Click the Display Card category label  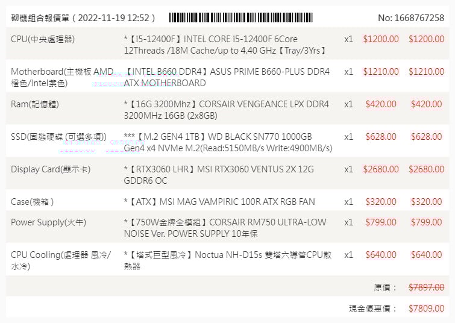(x=51, y=169)
